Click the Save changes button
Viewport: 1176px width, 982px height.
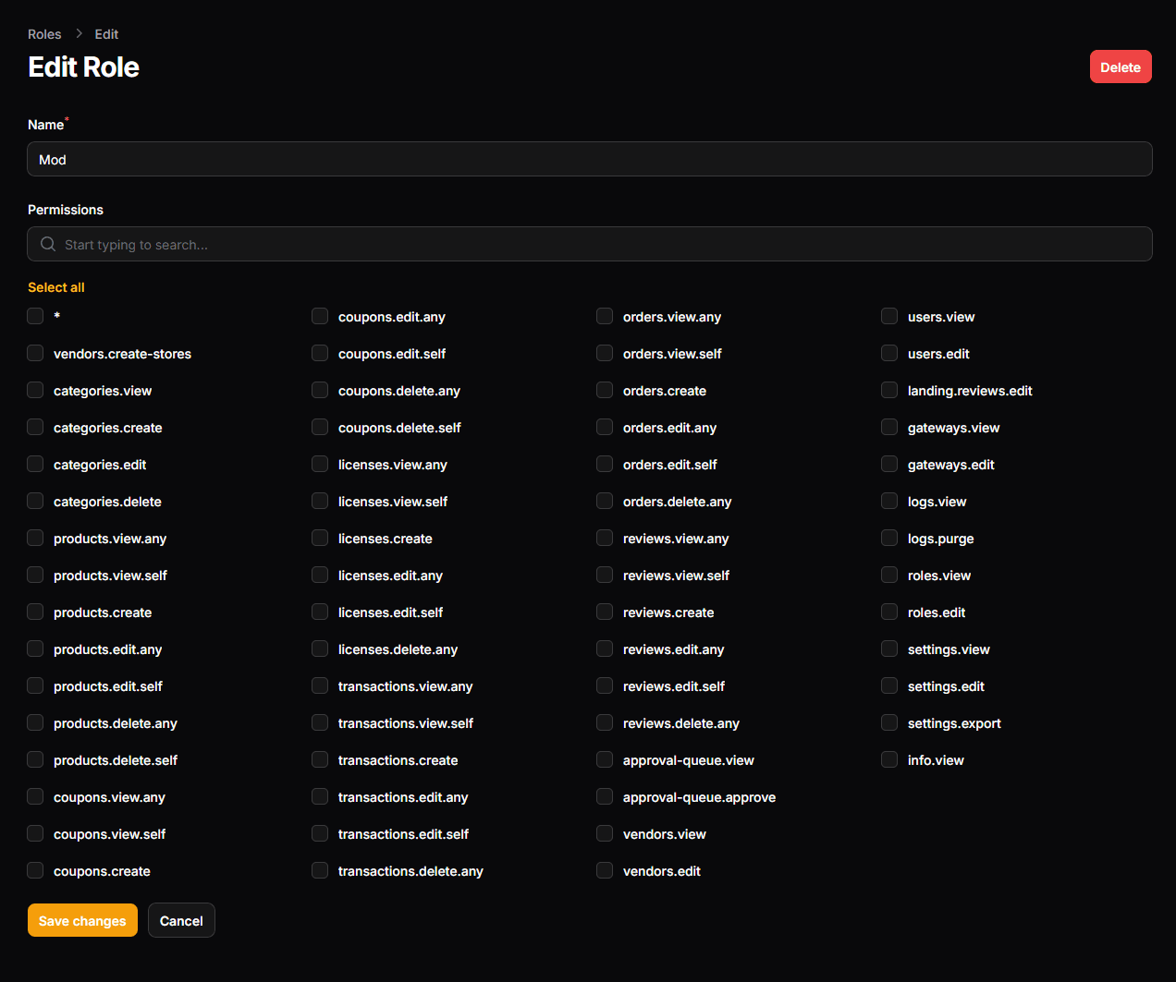[82, 920]
